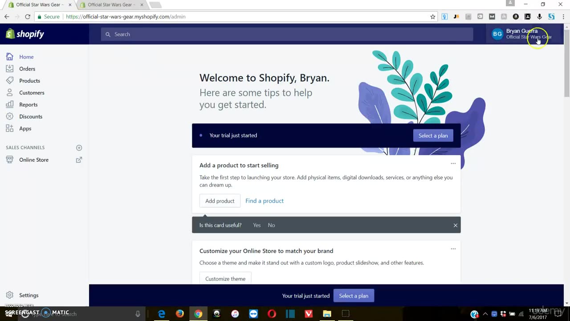The width and height of the screenshot is (570, 321).
Task: Add a sales channel with plus icon
Action: (79, 148)
